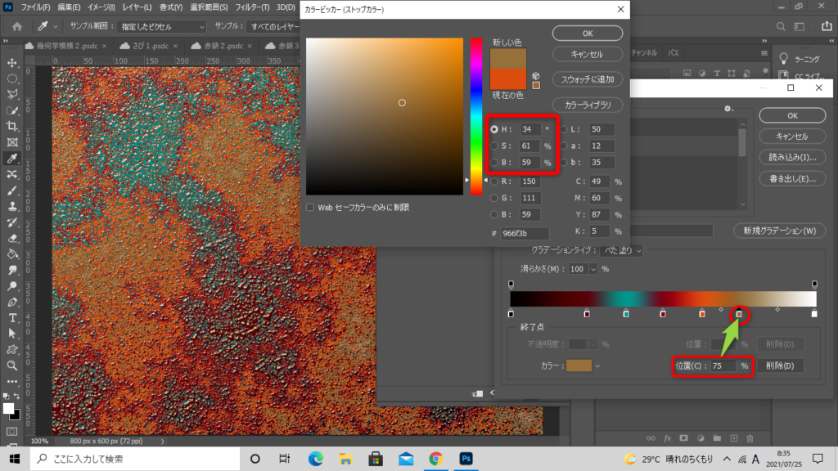Image resolution: width=838 pixels, height=471 pixels.
Task: Open Microsoft Edge from the taskbar
Action: point(315,459)
